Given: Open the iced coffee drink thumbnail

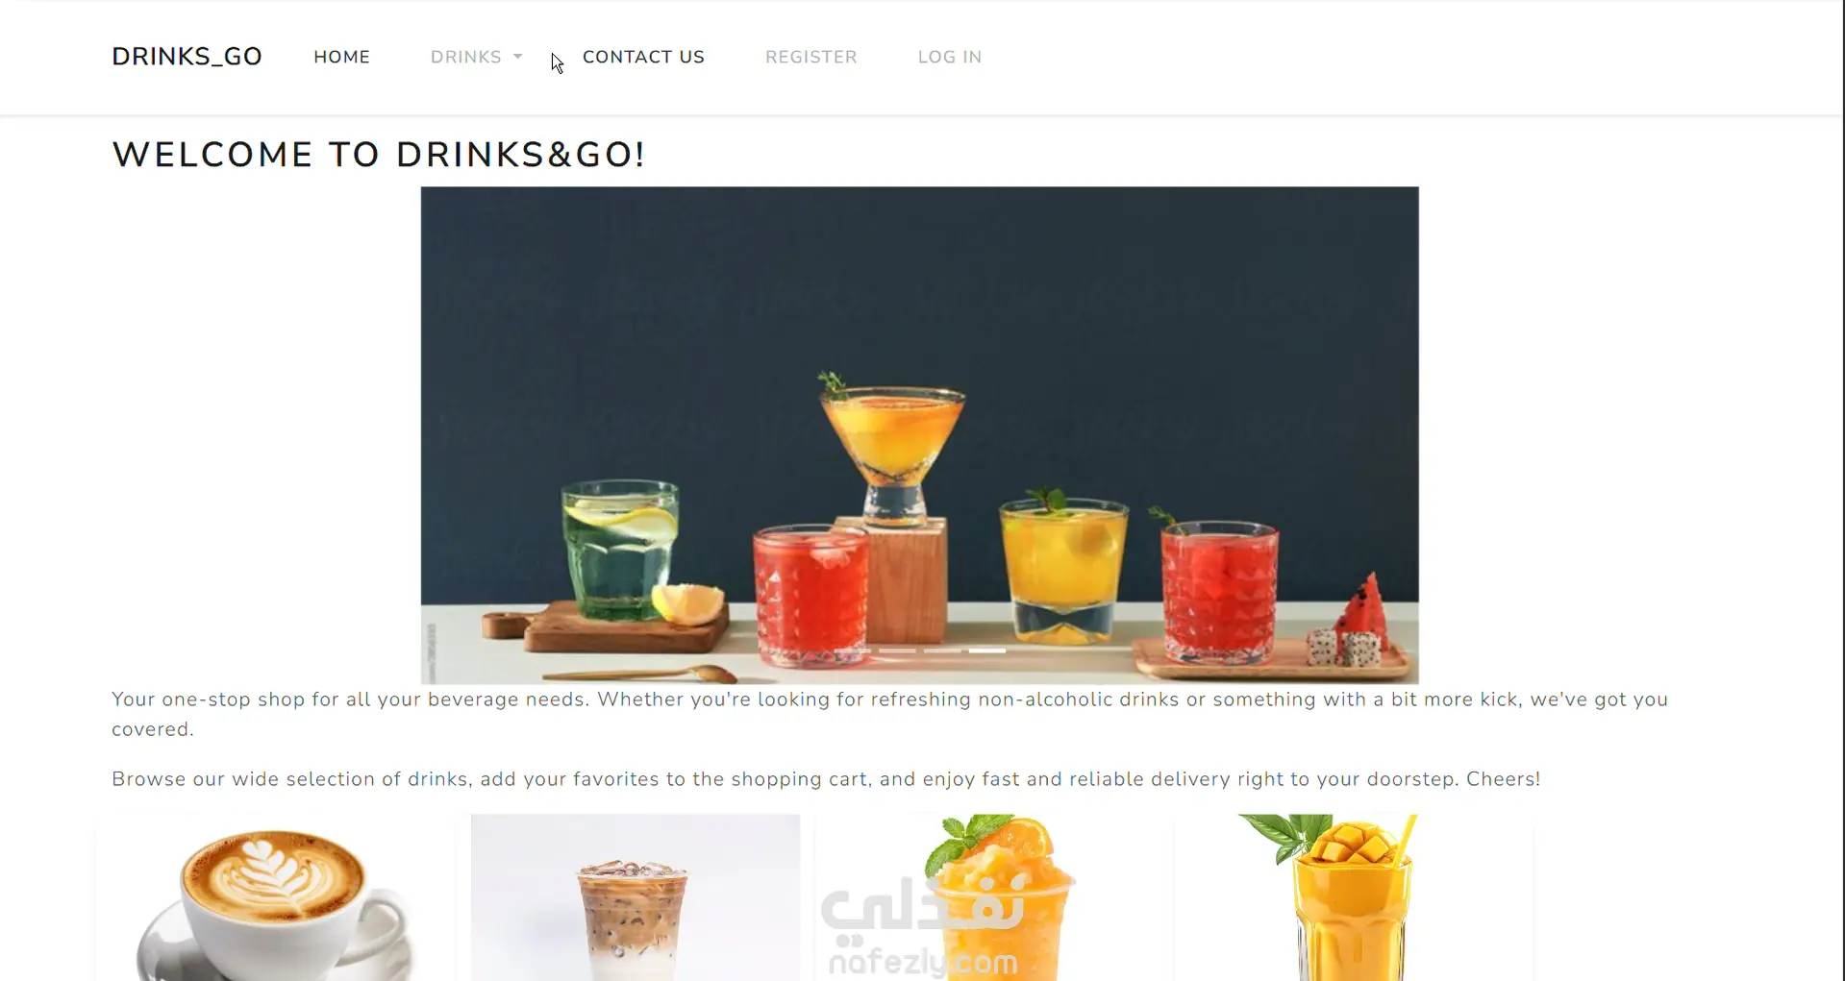Looking at the screenshot, I should coord(635,898).
